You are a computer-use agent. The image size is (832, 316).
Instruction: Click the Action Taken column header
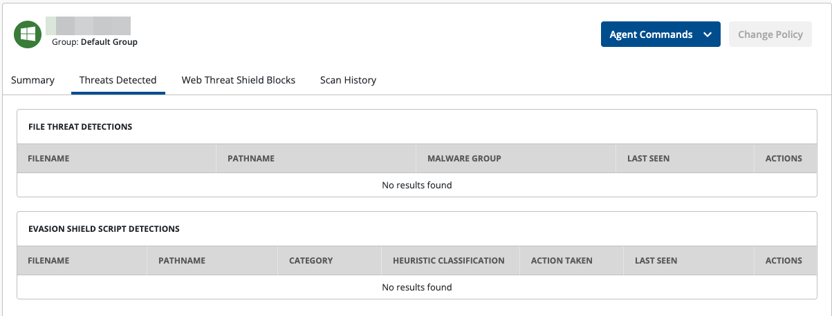(x=562, y=261)
